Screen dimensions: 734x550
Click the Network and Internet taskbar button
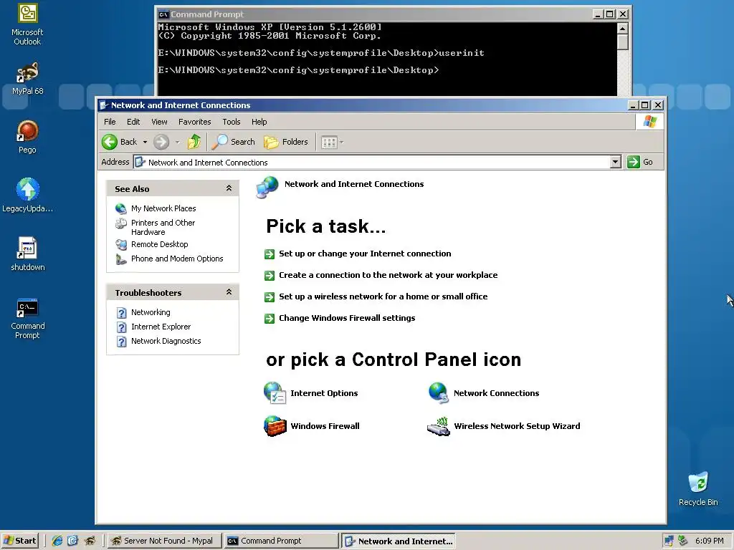[399, 541]
